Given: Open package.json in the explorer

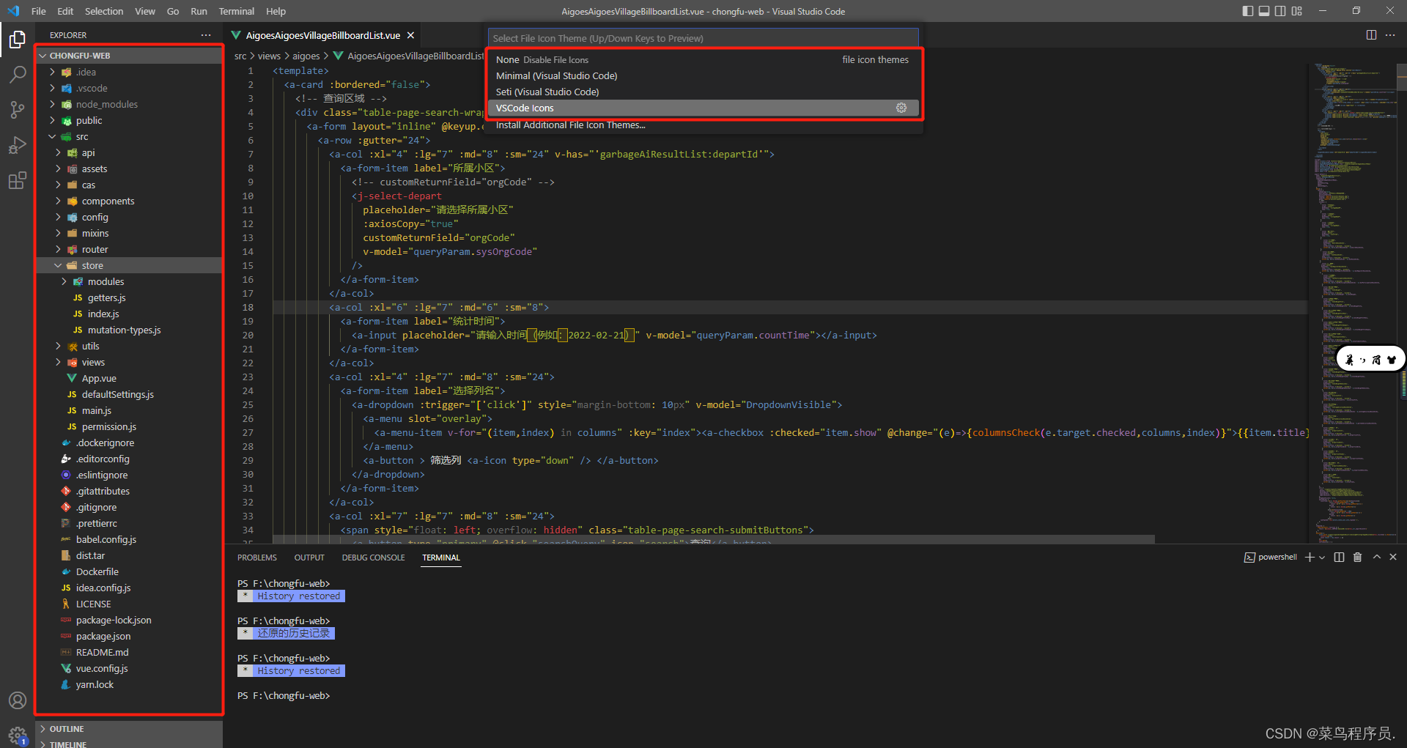Looking at the screenshot, I should (x=130, y=636).
